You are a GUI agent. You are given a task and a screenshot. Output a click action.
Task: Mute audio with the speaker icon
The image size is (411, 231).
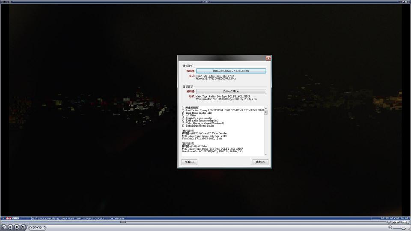click(x=390, y=227)
